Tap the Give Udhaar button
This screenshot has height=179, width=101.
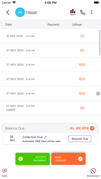[68, 159]
